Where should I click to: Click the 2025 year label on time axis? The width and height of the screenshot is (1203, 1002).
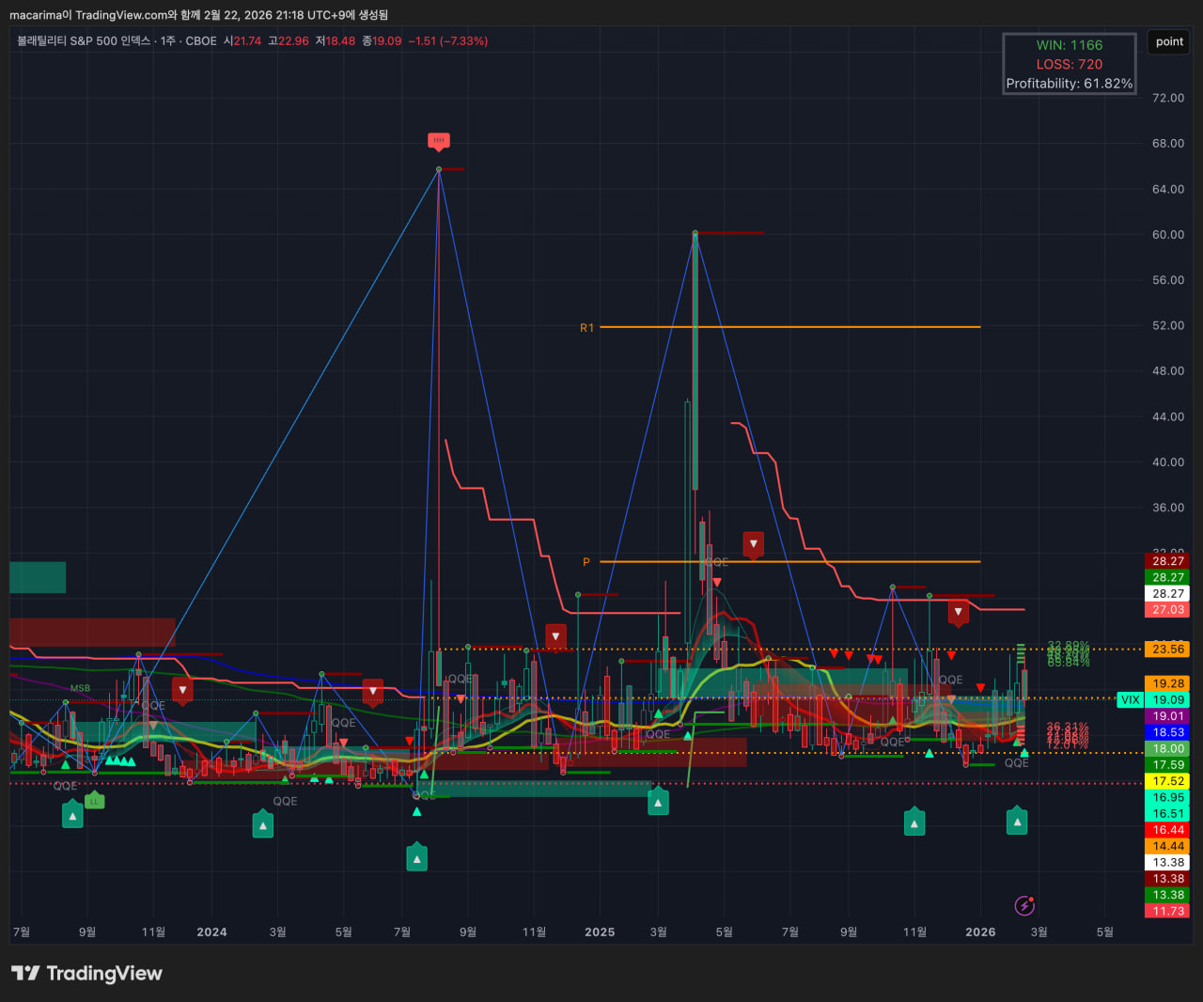tap(600, 932)
